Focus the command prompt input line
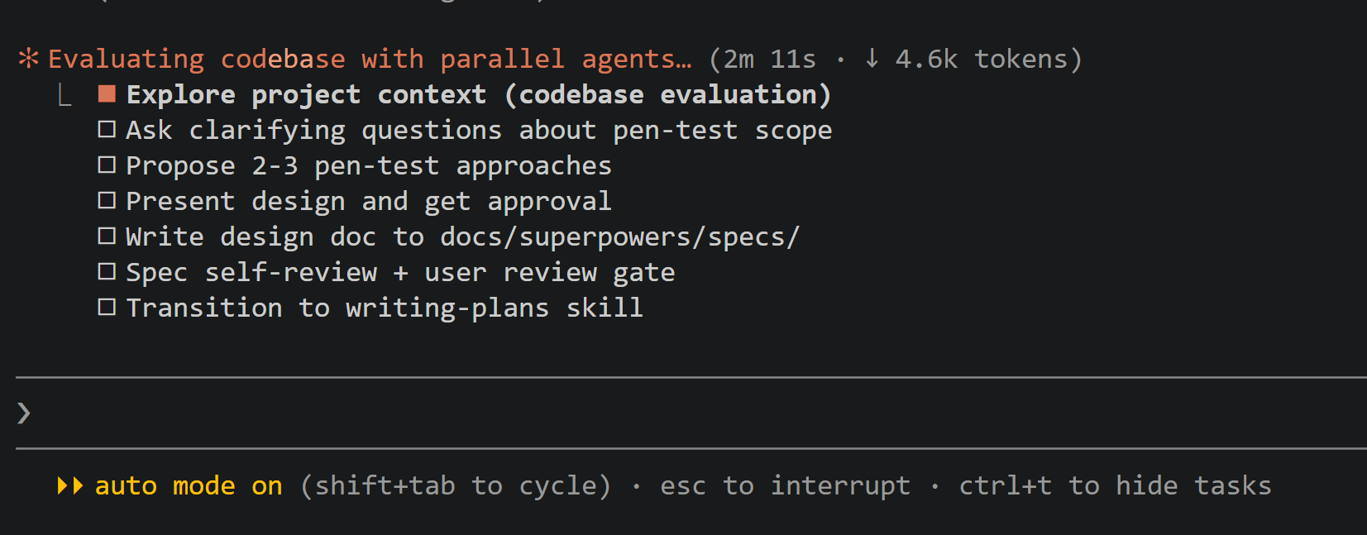 click(x=662, y=413)
